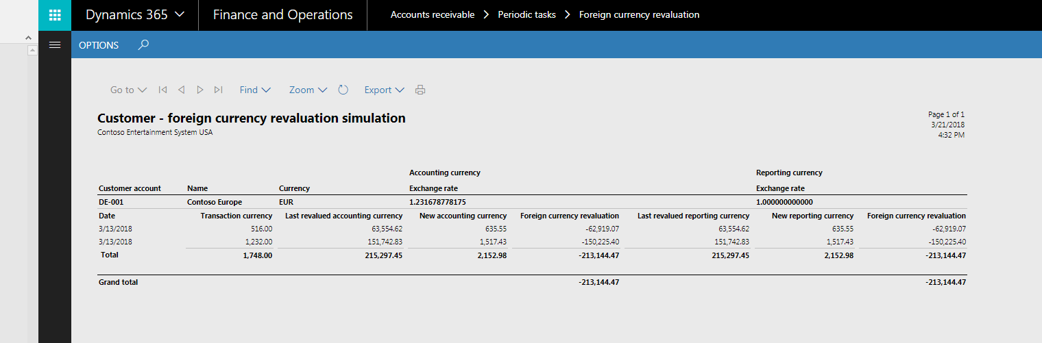
Task: Open the OPTIONS menu tab
Action: point(99,45)
